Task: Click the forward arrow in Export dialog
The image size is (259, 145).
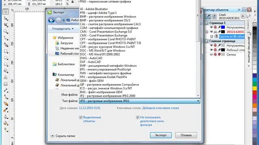Action: pos(58,20)
